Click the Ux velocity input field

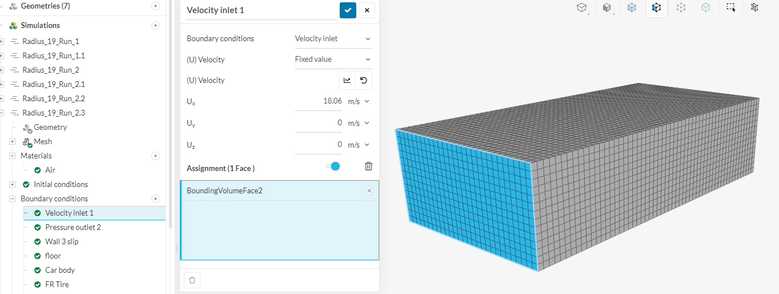click(319, 101)
